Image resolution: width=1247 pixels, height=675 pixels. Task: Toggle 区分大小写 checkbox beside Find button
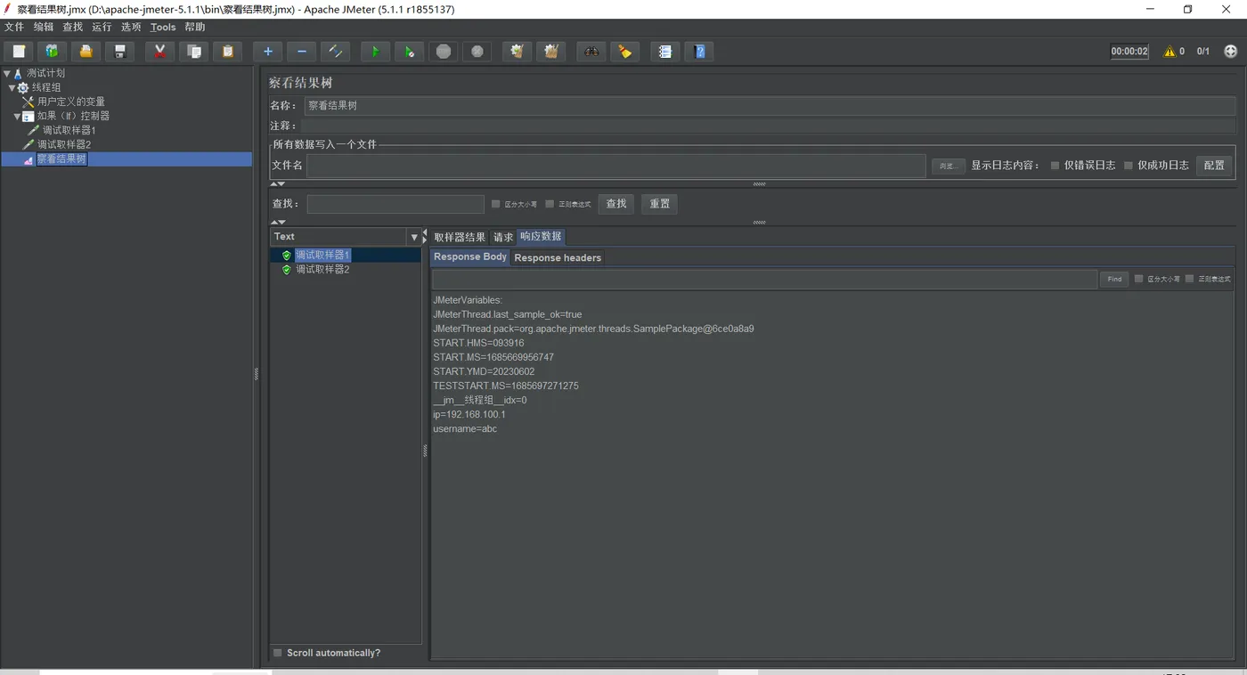[1138, 279]
